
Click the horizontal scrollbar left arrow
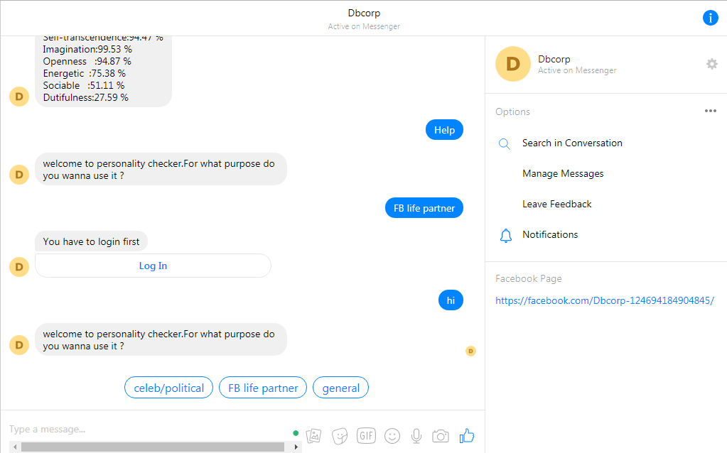point(15,447)
